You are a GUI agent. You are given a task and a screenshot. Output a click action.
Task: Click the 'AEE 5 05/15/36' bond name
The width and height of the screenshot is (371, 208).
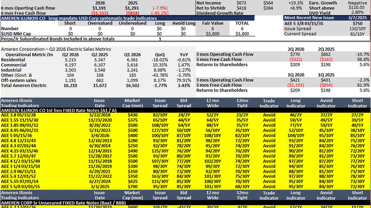17,136
